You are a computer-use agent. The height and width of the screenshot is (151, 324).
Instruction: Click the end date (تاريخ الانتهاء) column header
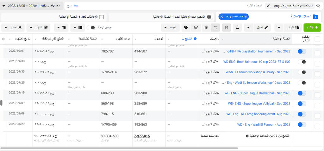(22, 39)
